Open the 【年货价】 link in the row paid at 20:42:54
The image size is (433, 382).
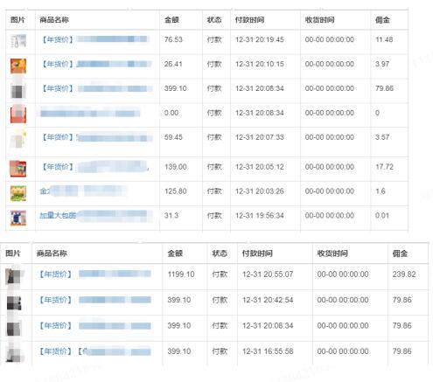[x=94, y=300]
